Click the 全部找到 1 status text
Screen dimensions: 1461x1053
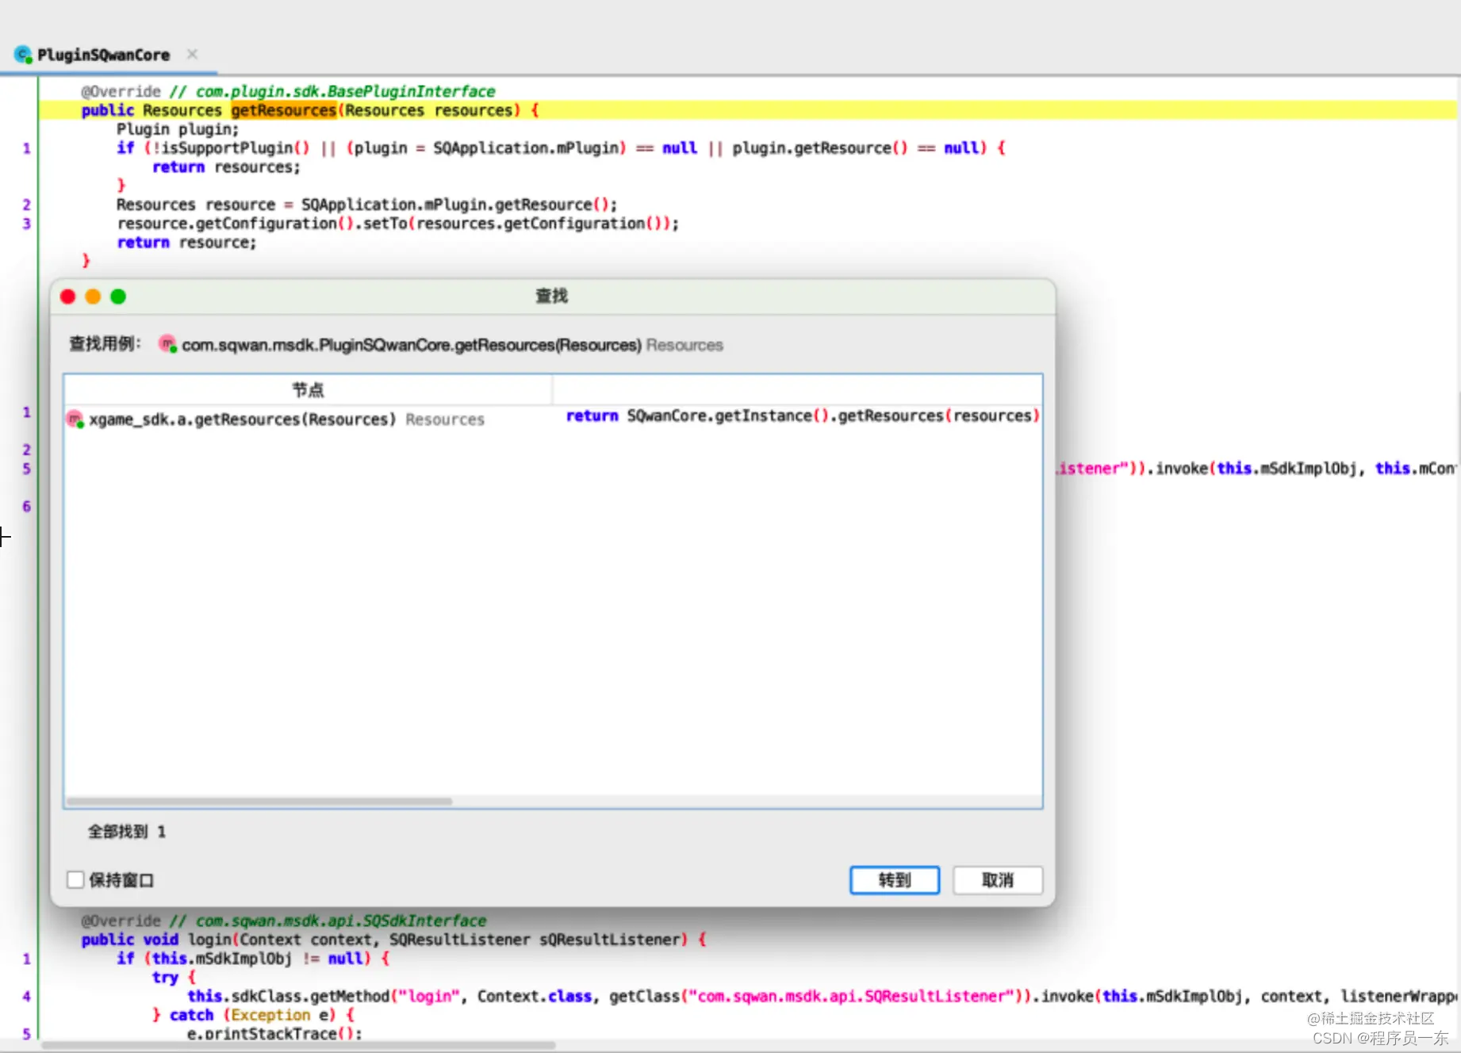coord(127,832)
